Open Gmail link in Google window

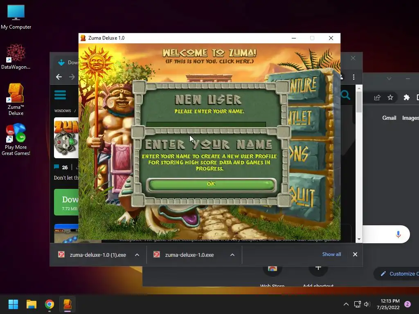pyautogui.click(x=389, y=118)
